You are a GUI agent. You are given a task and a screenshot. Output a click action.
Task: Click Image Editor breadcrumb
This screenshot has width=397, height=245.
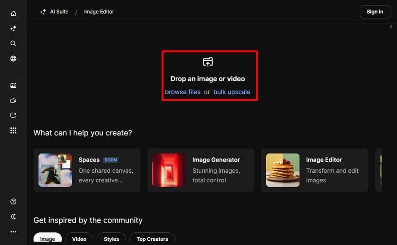99,12
